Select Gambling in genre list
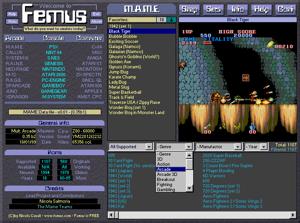This screenshot has height=223, width=300. [x=171, y=190]
